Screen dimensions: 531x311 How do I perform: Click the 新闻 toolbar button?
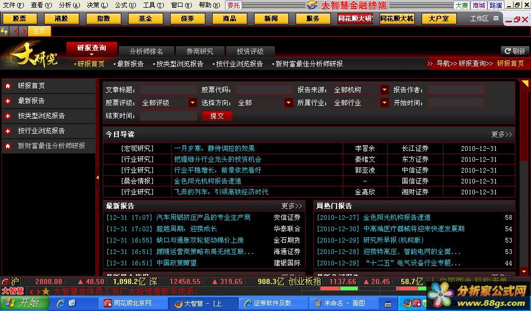pyautogui.click(x=271, y=18)
